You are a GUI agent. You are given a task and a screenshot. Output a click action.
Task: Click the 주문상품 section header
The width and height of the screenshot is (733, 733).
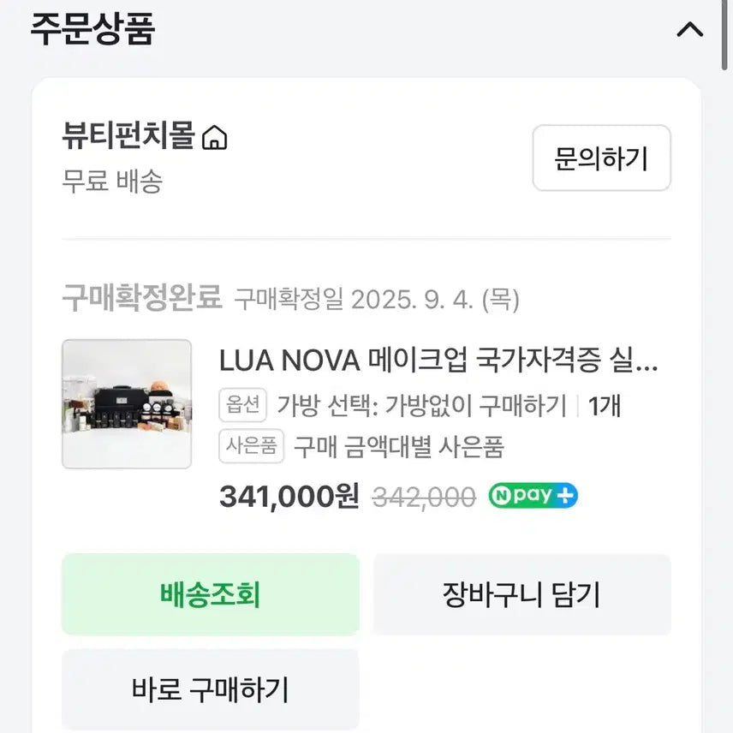(x=92, y=30)
